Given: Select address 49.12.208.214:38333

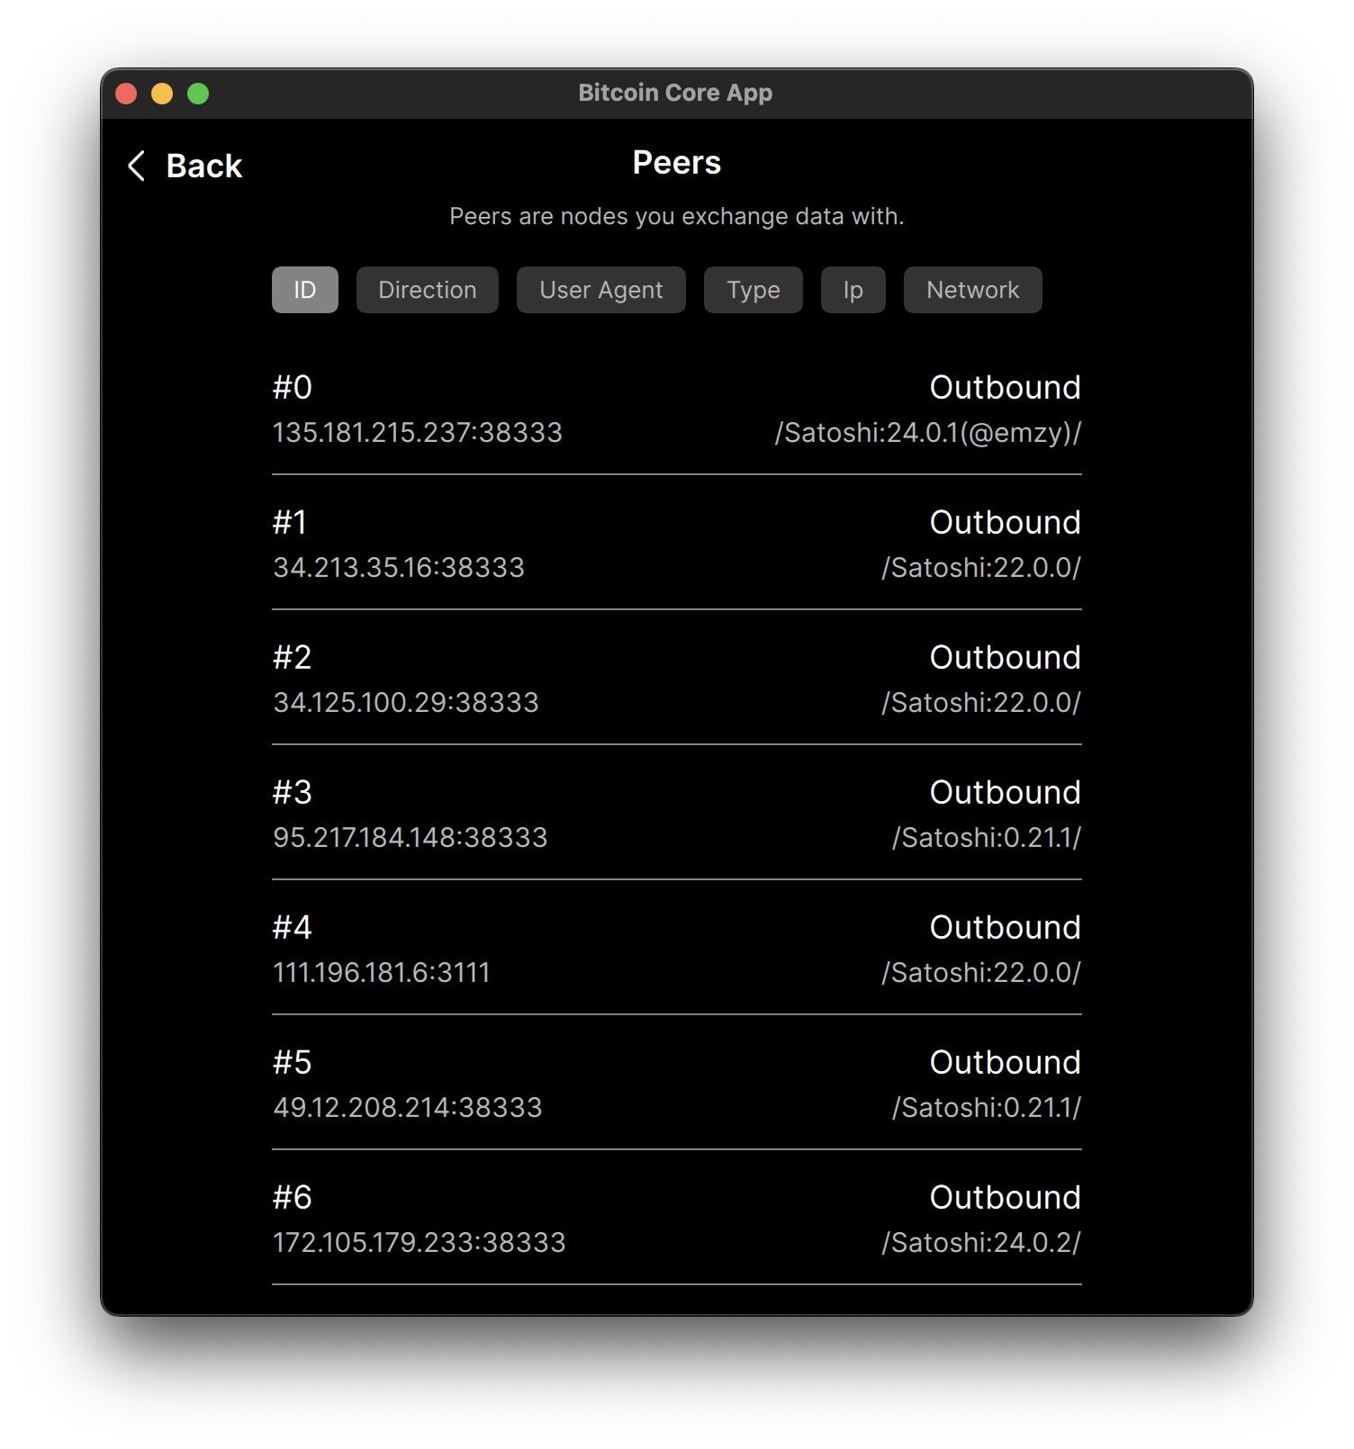Looking at the screenshot, I should 408,1108.
